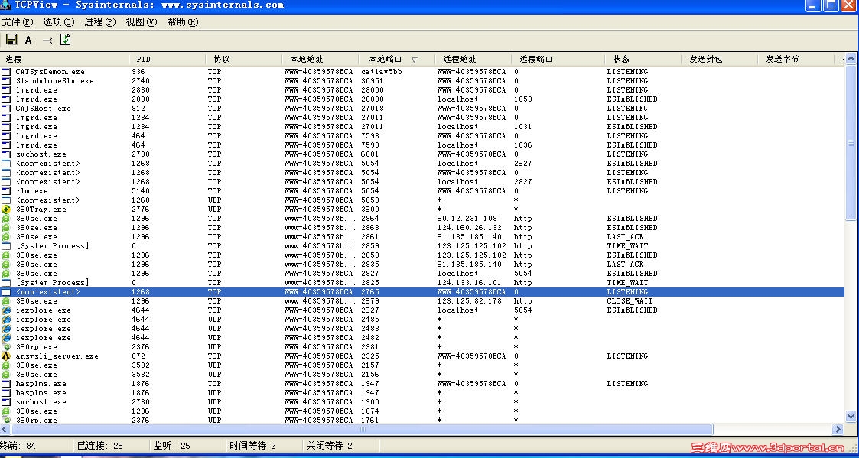Viewport: 859px width, 458px height.
Task: Click the iexplore.exe icon on port 2485 row
Action: pos(6,320)
